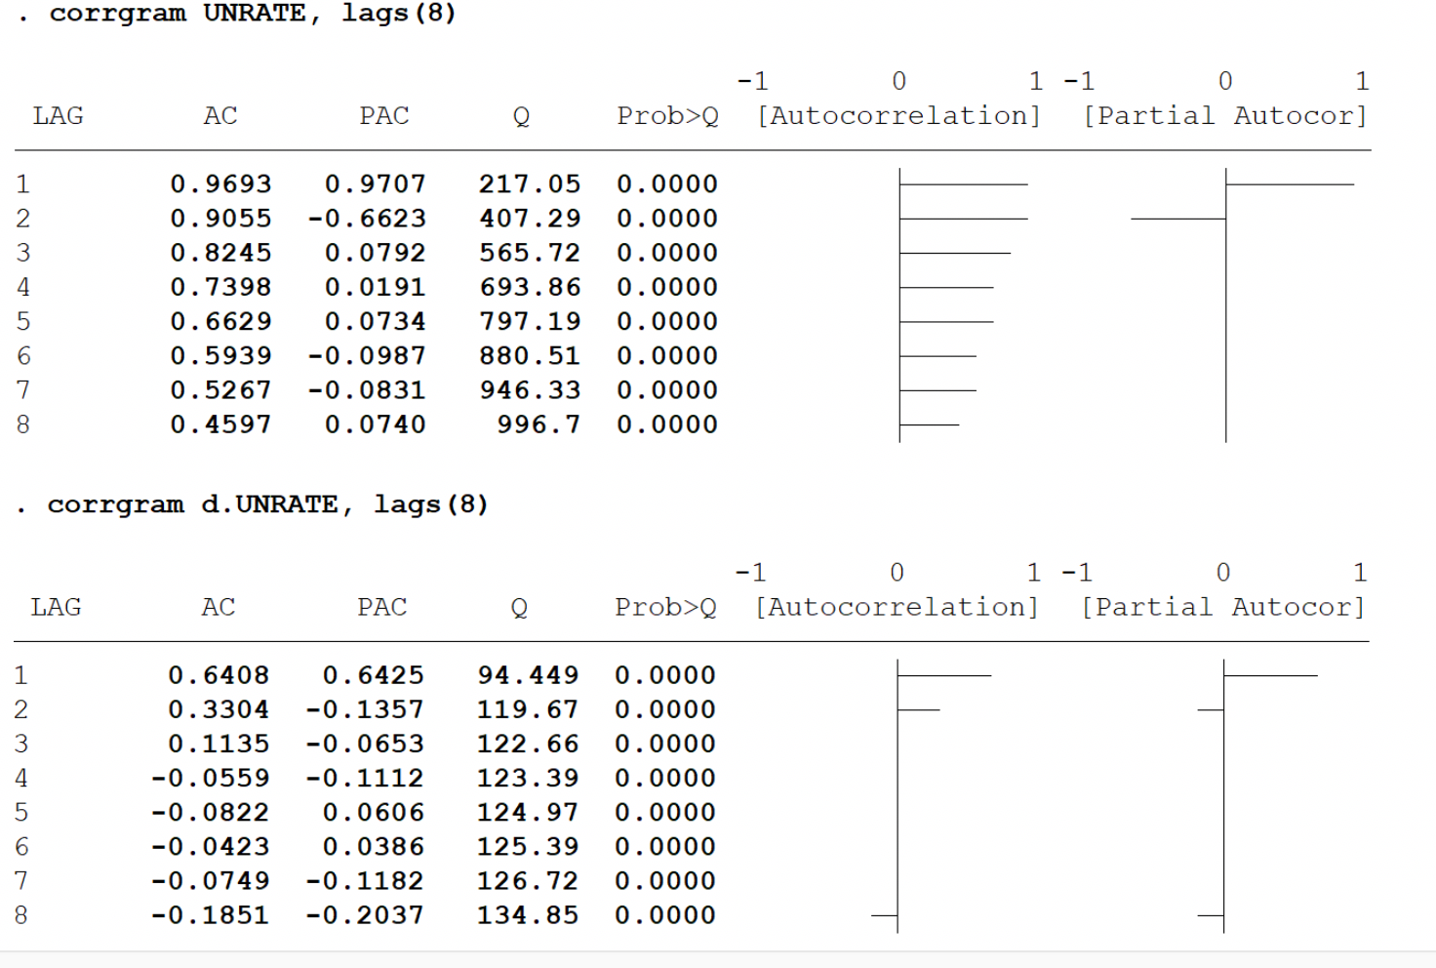The height and width of the screenshot is (968, 1436).
Task: Select the Prob>Q header in the UNRATE table
Action: (x=667, y=116)
